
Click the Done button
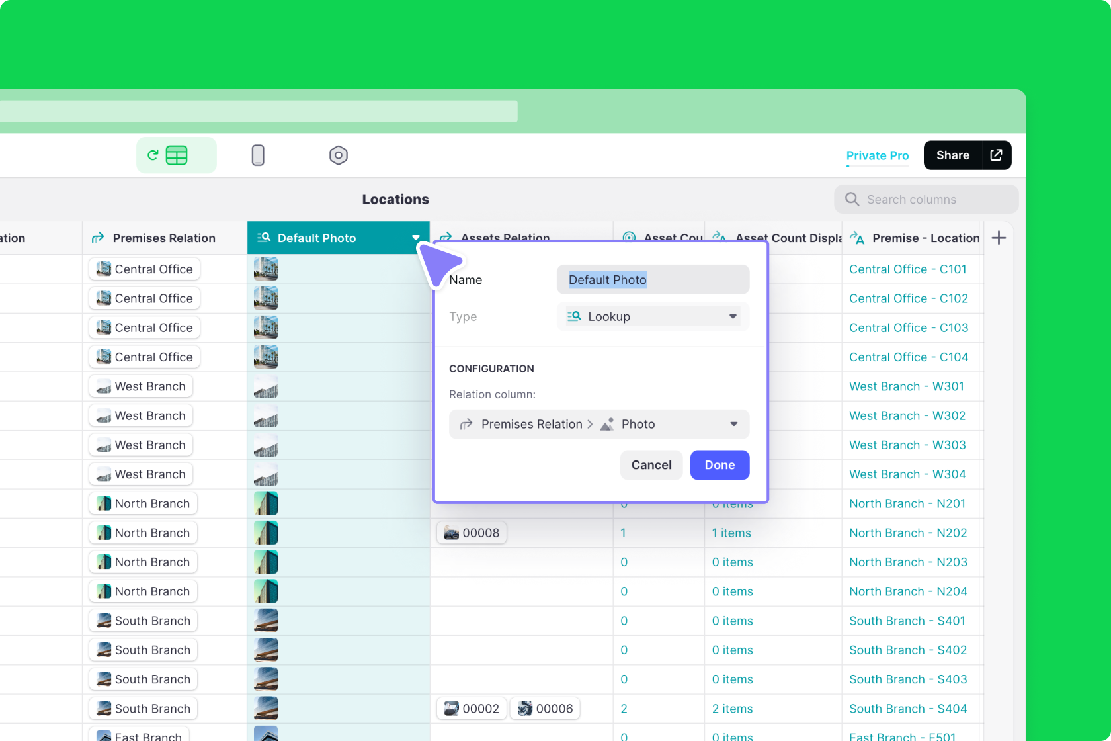[720, 465]
